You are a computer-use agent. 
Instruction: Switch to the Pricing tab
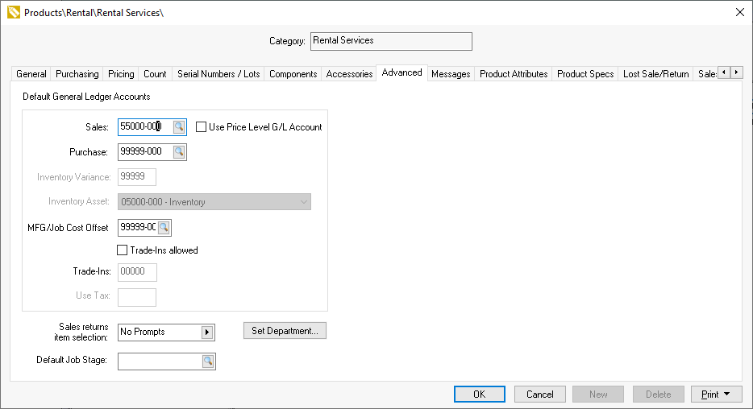121,74
